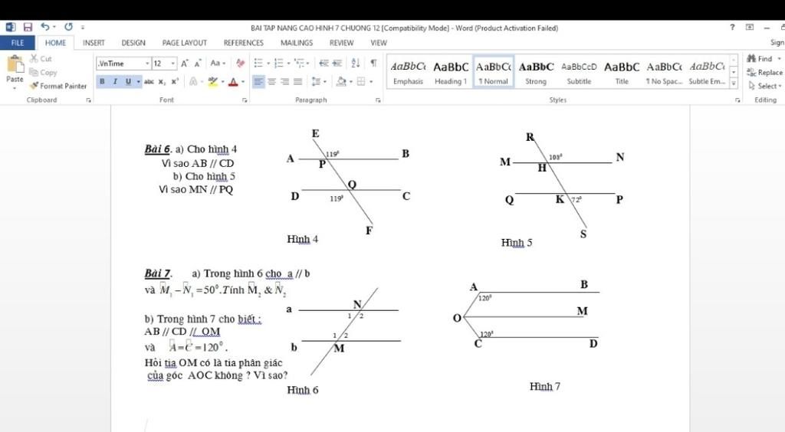This screenshot has width=785, height=432.
Task: Click Cut in the Clipboard group
Action: pos(41,59)
